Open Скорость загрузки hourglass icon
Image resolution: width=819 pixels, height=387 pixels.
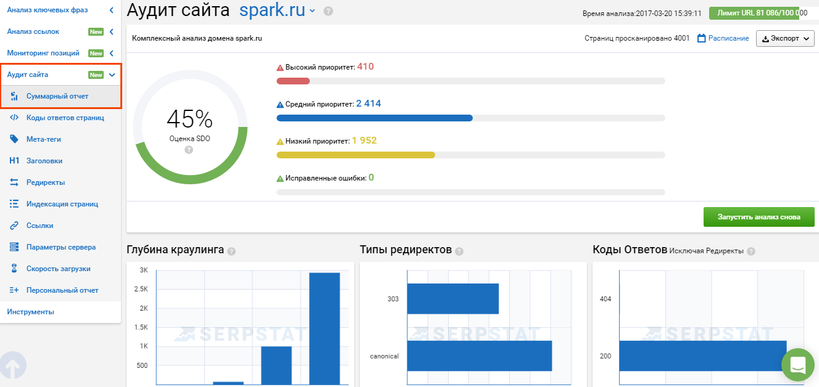click(x=14, y=269)
